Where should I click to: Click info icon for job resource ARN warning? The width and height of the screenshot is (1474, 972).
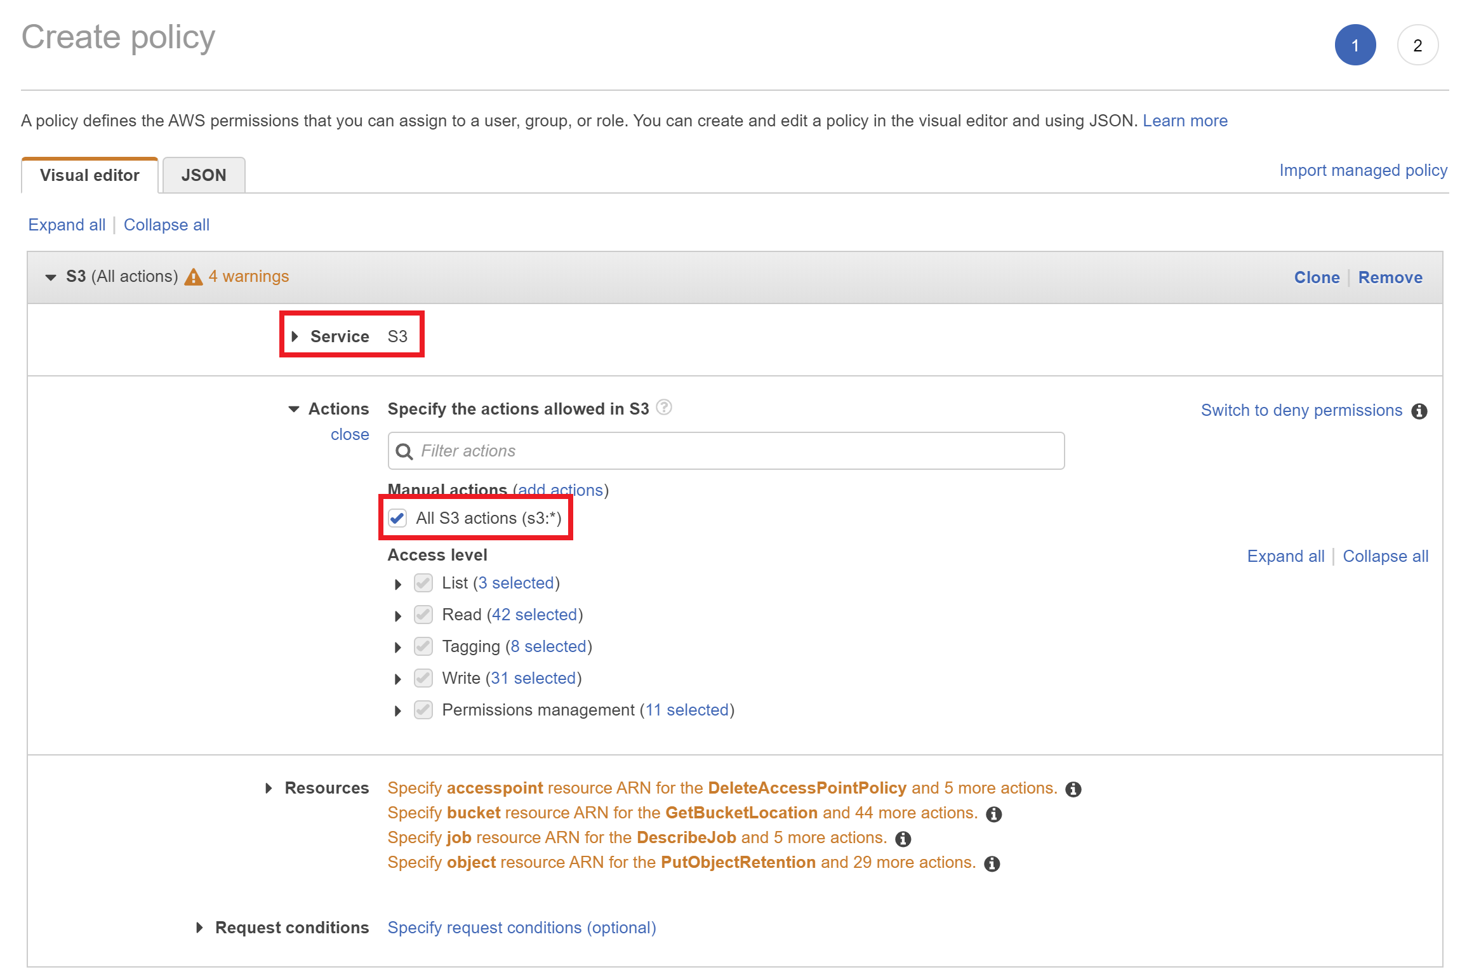[x=903, y=839]
